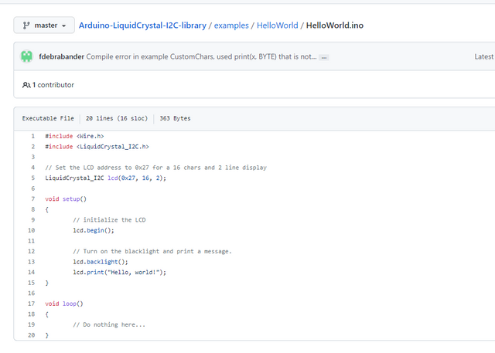Viewport: 495px width, 353px height.
Task: Open the Arduino-LiquidCrystal-I2C-library repository link
Action: point(142,25)
